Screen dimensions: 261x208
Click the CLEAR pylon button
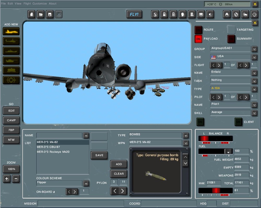coord(119,174)
